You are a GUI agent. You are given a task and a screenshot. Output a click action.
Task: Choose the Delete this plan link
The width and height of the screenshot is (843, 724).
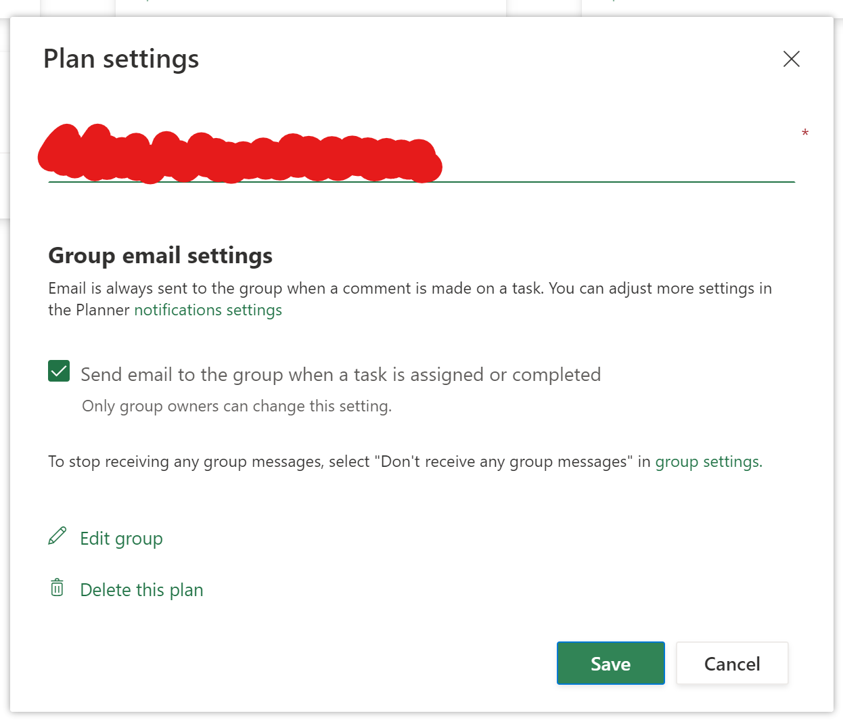pyautogui.click(x=141, y=590)
